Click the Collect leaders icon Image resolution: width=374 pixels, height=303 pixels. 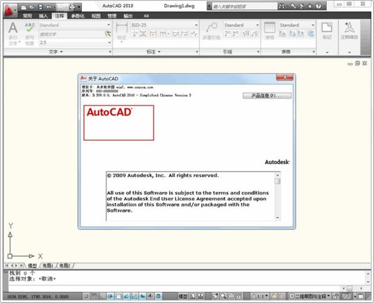(x=254, y=34)
